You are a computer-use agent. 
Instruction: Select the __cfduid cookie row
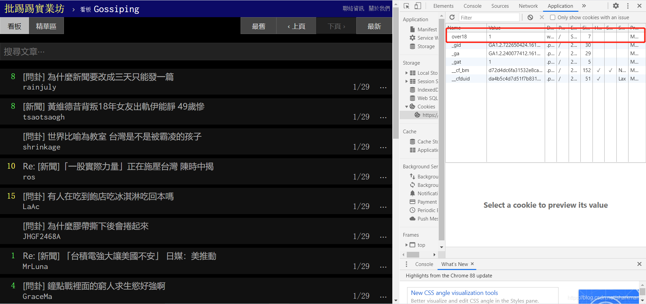[545, 79]
